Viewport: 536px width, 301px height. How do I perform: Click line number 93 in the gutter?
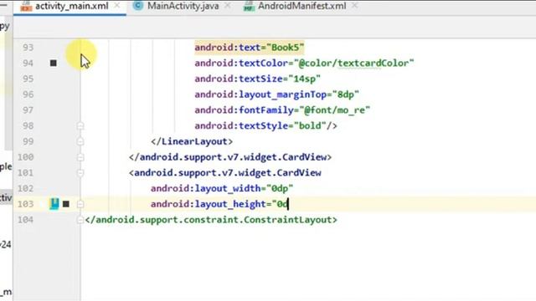(x=28, y=48)
